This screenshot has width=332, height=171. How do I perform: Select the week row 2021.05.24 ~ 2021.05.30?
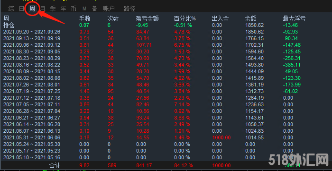coord(32,144)
